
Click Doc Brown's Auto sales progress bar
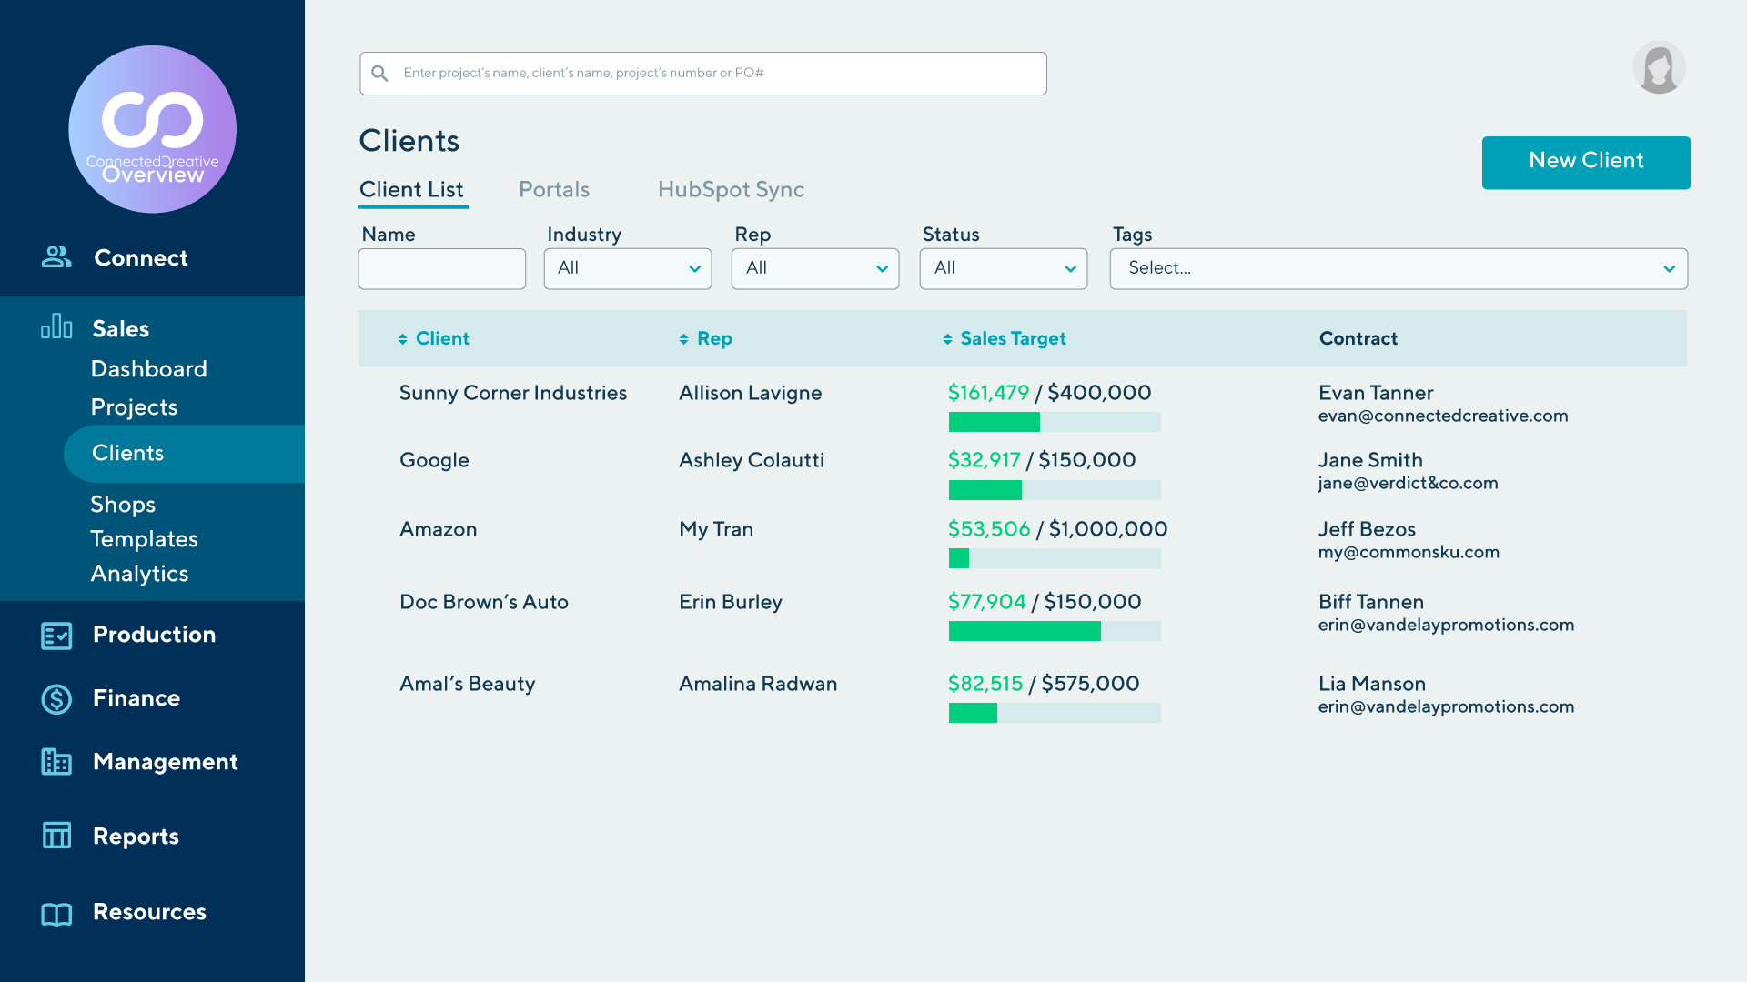point(1054,631)
